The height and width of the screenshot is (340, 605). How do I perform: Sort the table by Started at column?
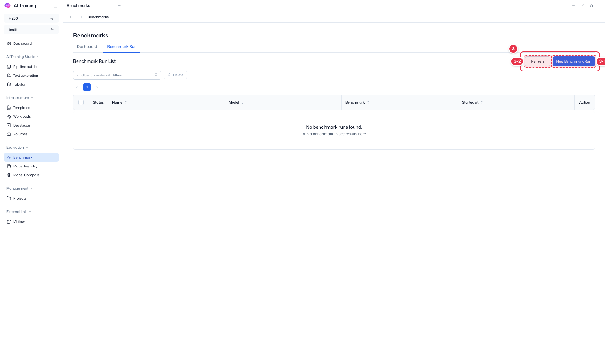click(482, 102)
